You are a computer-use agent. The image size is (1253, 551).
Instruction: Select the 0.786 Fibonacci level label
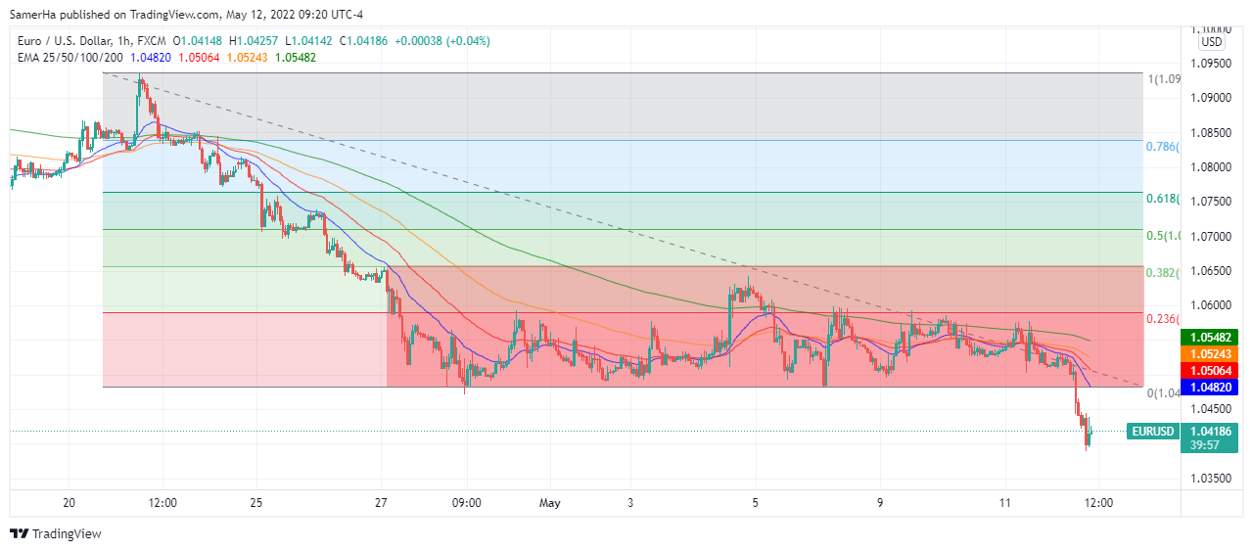[1162, 147]
